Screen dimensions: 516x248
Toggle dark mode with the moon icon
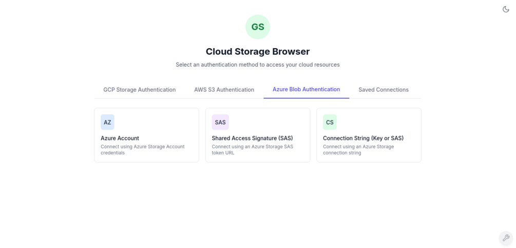(506, 9)
